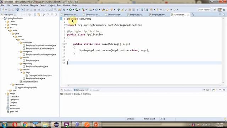
Task: Click the Run External Tools icon
Action: 83,10
